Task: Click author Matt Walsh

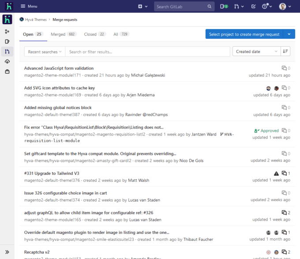Action: [139, 180]
